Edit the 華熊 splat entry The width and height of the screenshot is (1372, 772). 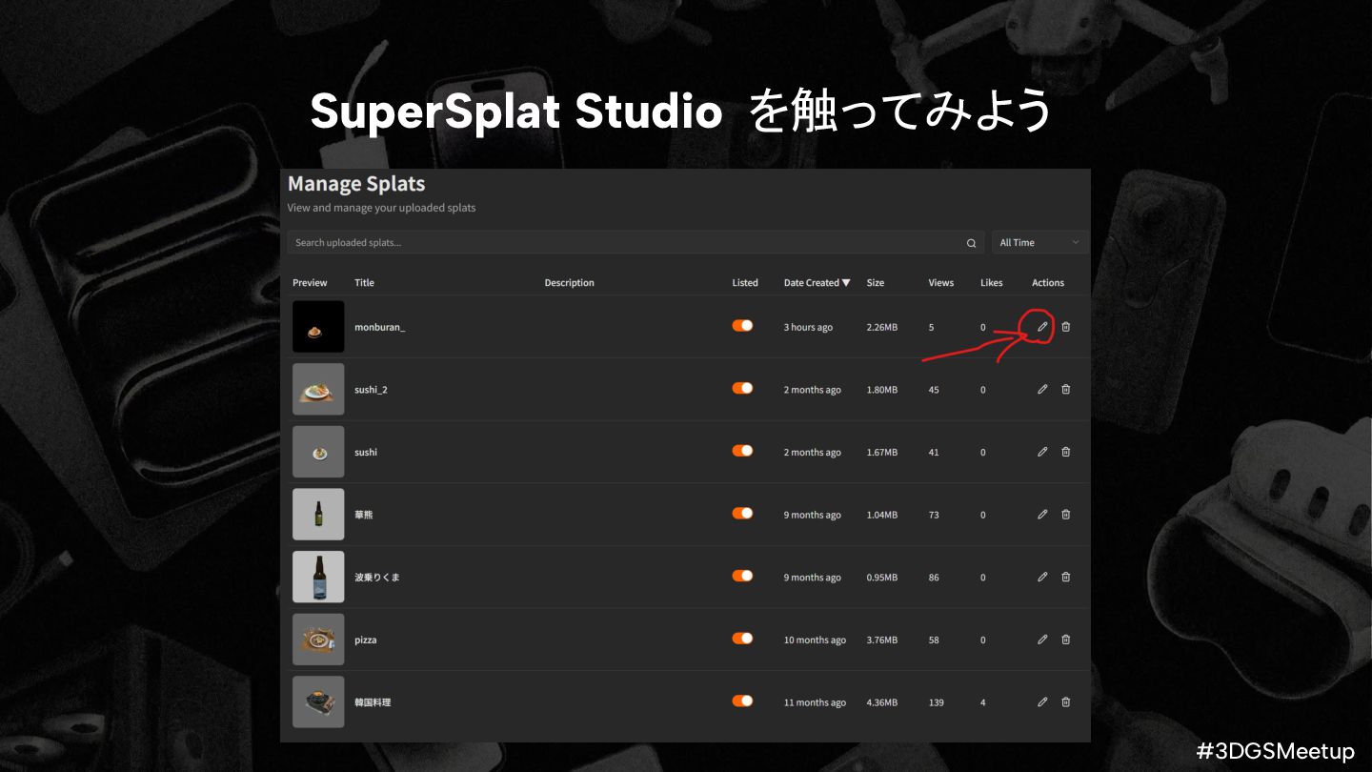pyautogui.click(x=1042, y=515)
